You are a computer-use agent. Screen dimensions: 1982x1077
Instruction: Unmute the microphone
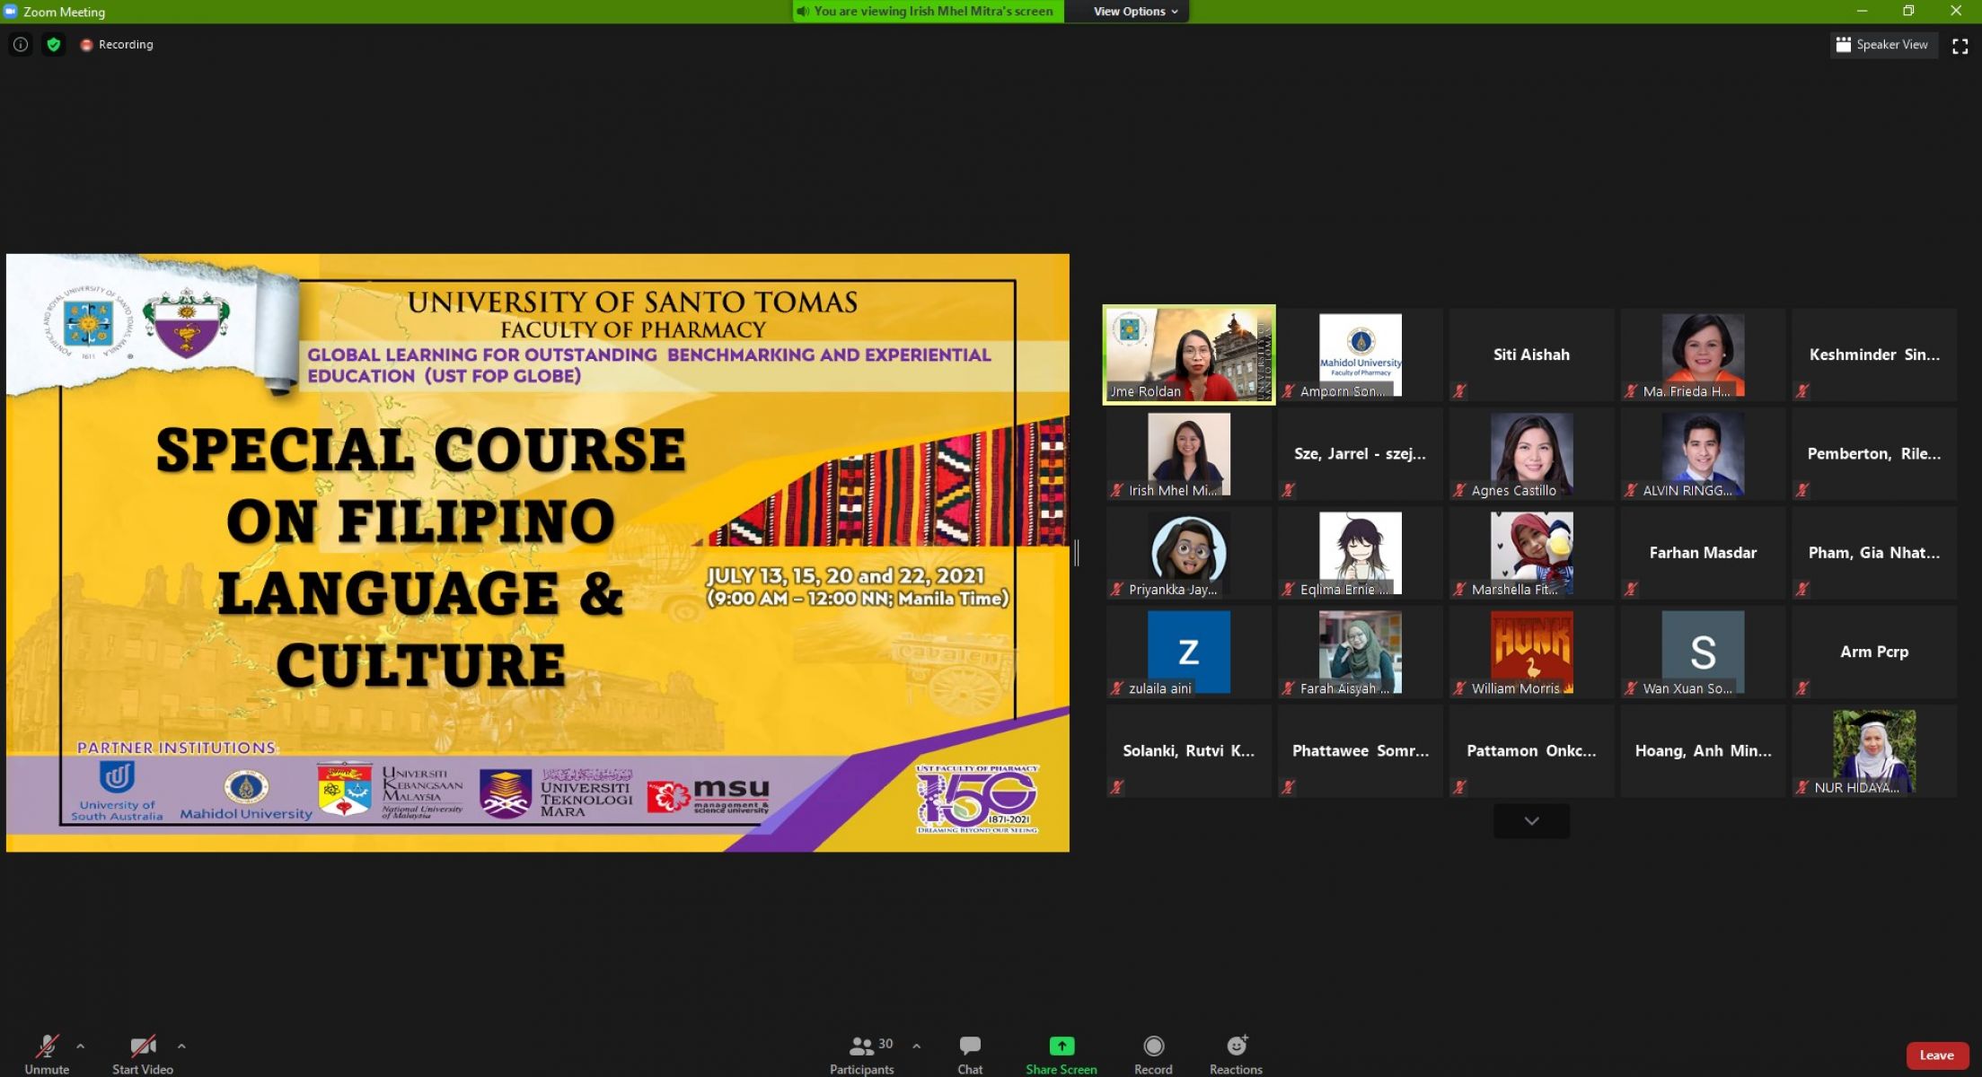(47, 1054)
